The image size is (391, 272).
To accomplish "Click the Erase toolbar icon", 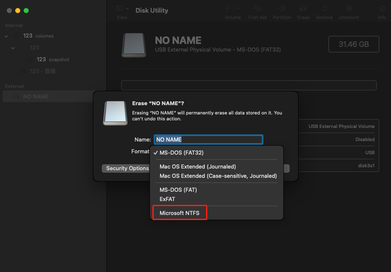I will pos(303,9).
